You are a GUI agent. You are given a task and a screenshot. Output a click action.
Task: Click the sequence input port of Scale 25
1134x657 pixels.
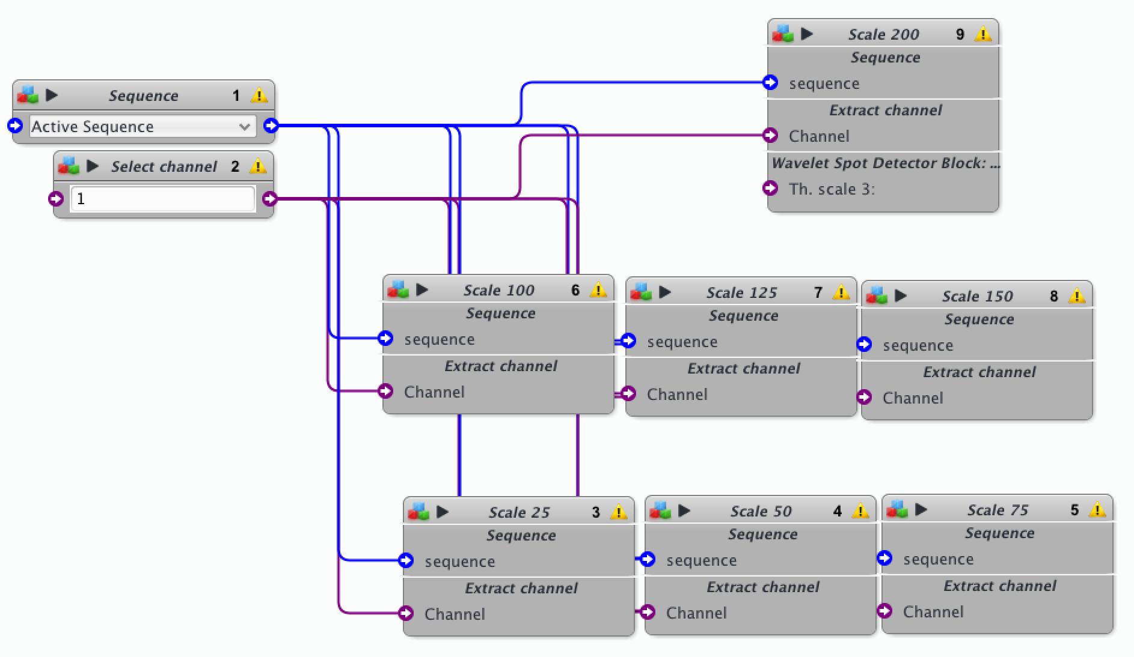[x=406, y=560]
